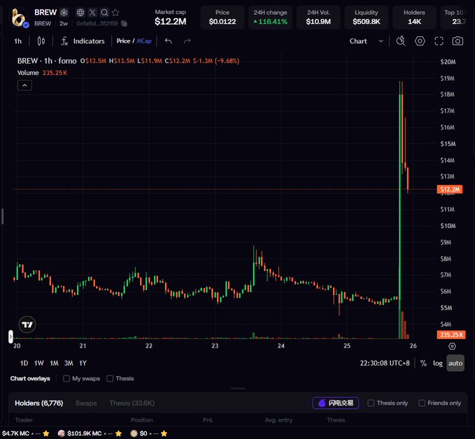Enter fullscreen chart mode

coord(439,41)
